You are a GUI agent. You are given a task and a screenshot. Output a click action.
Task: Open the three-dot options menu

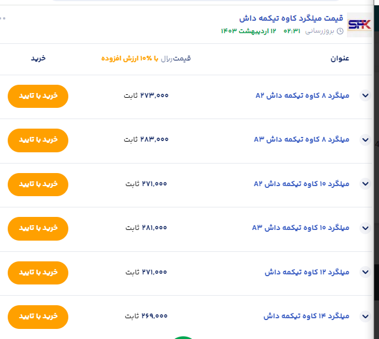[4, 18]
